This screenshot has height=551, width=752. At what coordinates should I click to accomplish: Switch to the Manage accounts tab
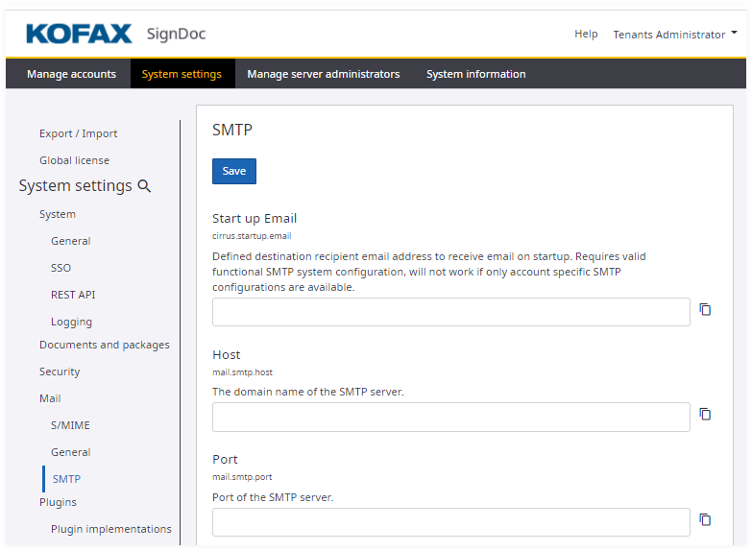click(x=71, y=74)
